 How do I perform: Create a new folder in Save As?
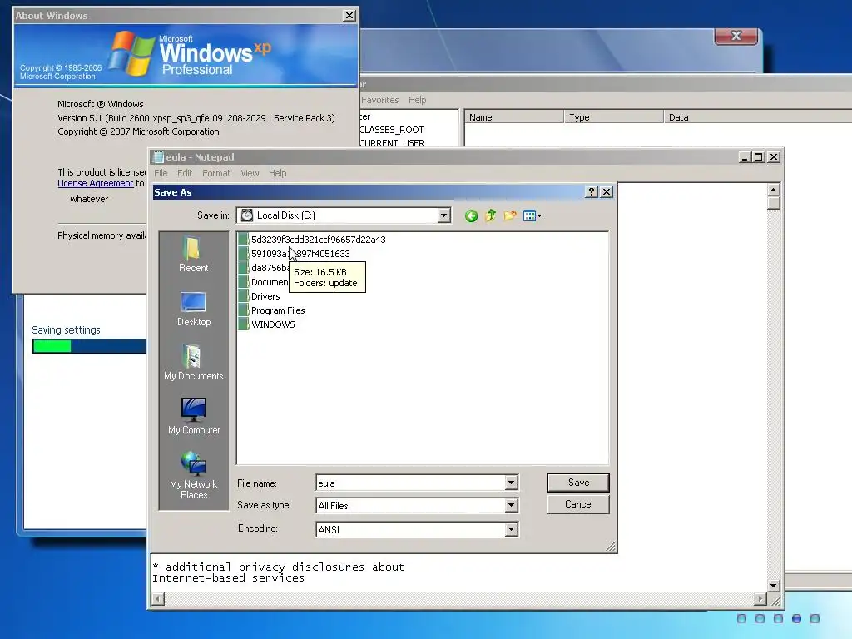pos(510,215)
